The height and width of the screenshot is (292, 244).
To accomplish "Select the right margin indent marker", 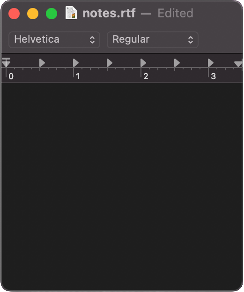I will [x=238, y=64].
